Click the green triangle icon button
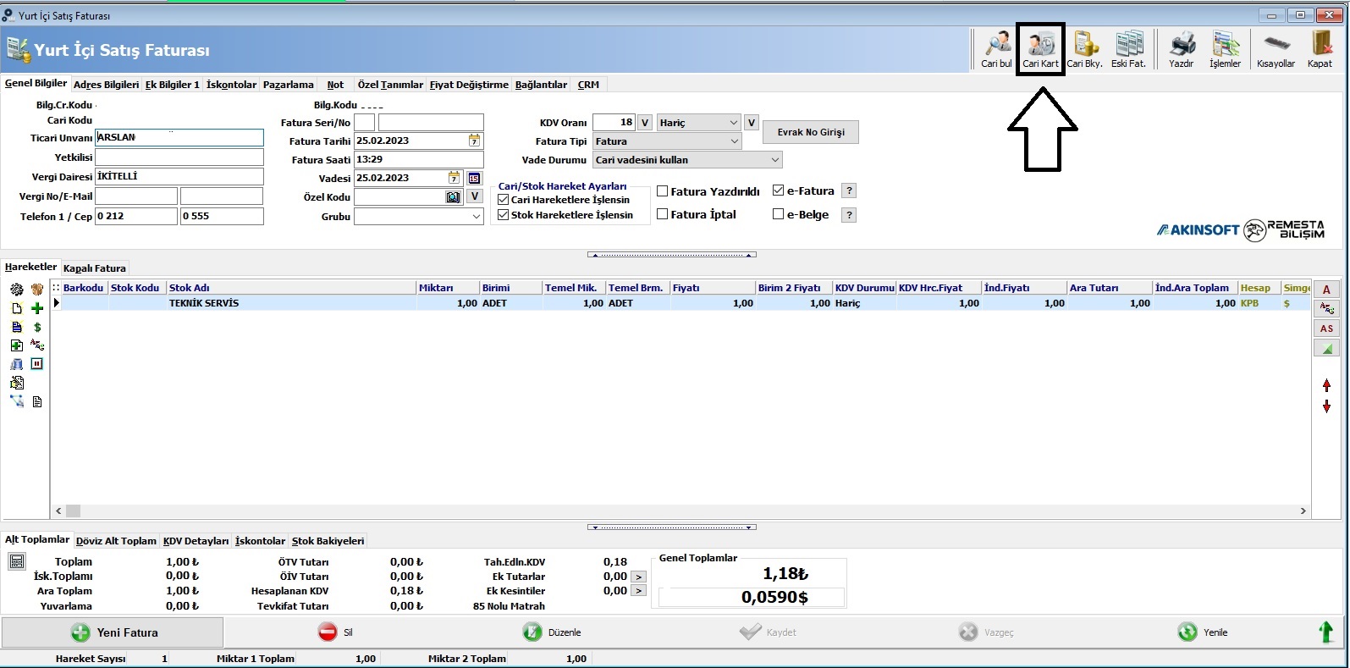The height and width of the screenshot is (668, 1350). tap(1326, 348)
